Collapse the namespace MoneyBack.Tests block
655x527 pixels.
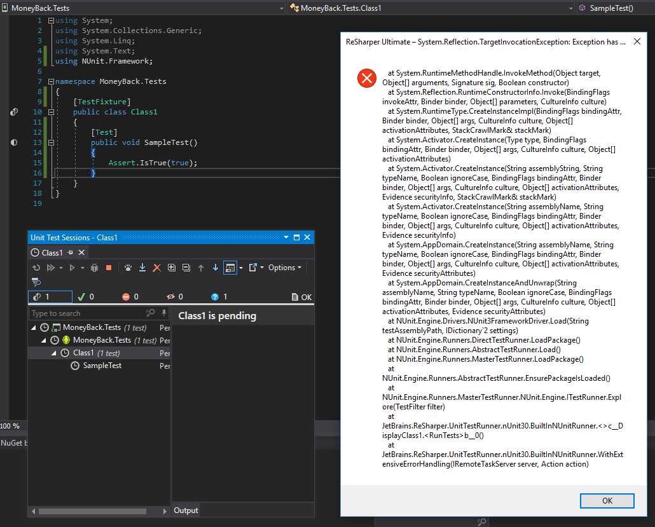(x=51, y=81)
